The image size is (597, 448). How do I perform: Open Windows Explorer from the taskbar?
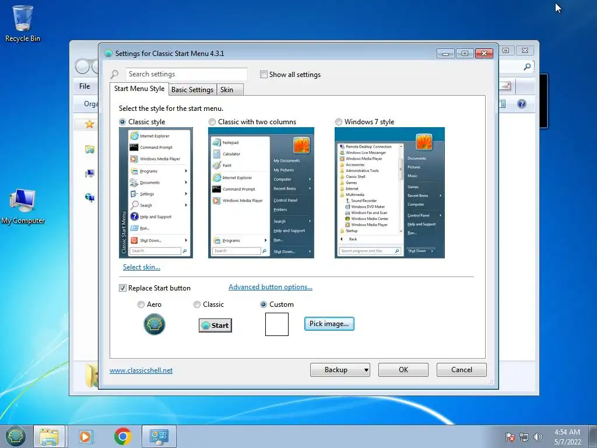click(x=50, y=436)
